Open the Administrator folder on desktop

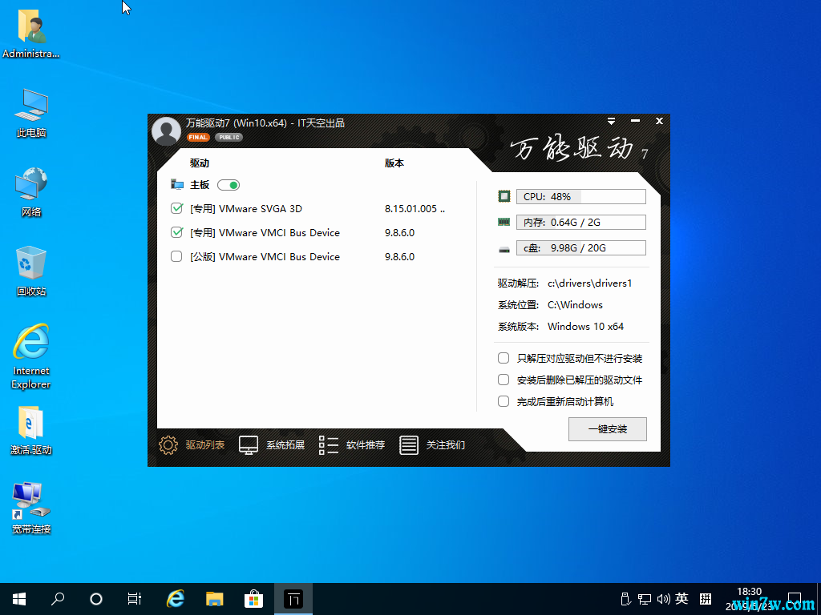[x=31, y=34]
